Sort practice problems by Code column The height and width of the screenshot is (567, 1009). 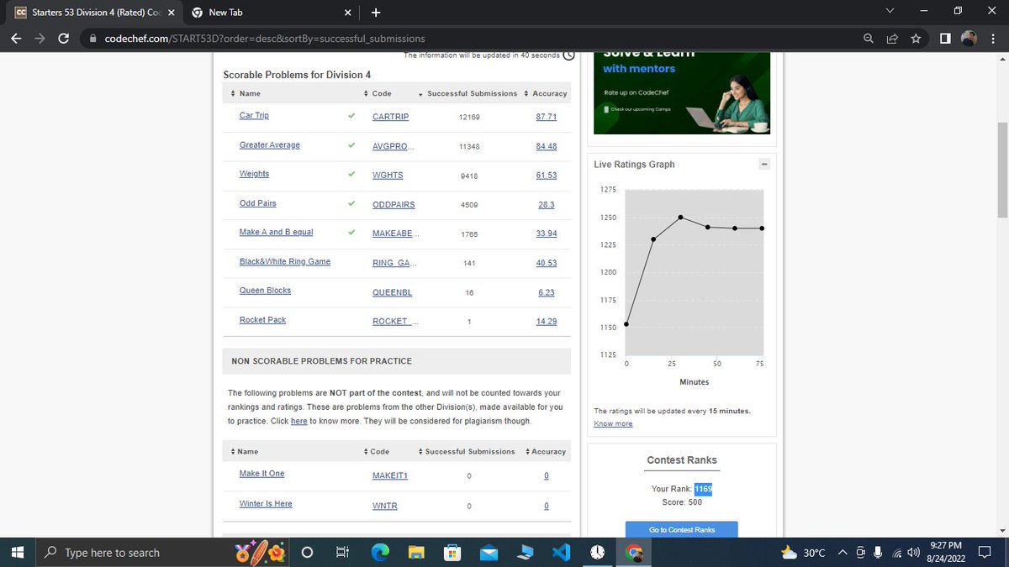378,451
